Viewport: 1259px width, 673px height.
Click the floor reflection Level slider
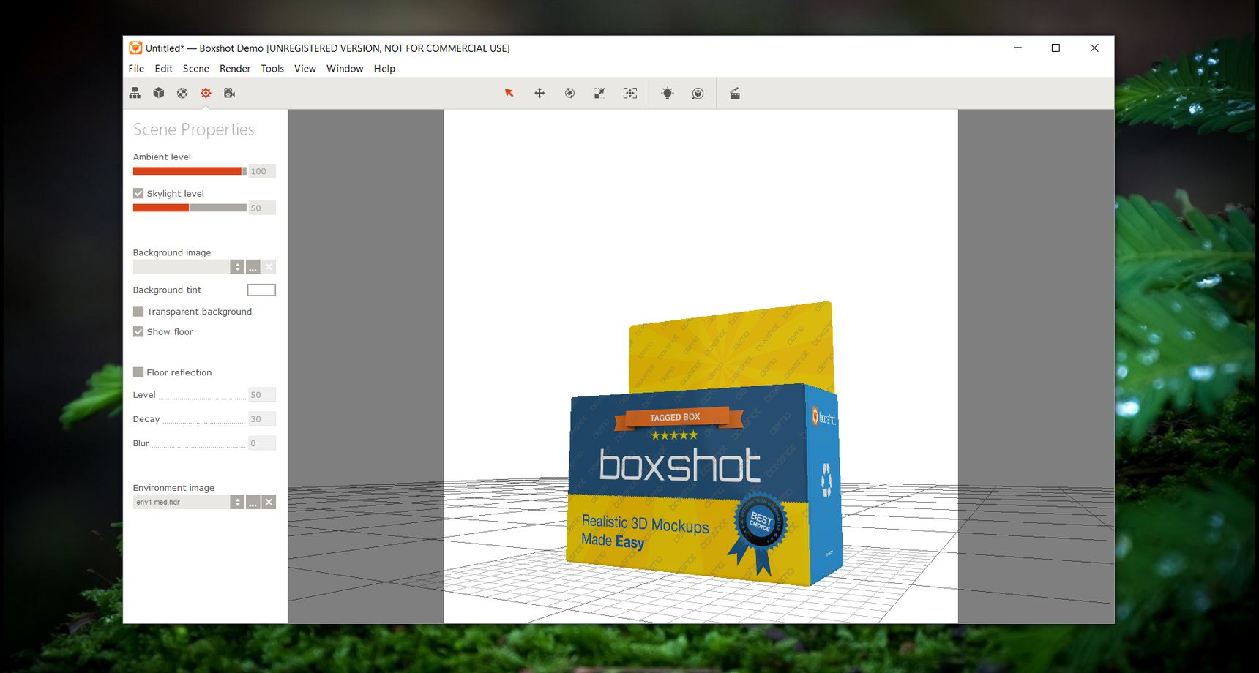click(x=202, y=397)
